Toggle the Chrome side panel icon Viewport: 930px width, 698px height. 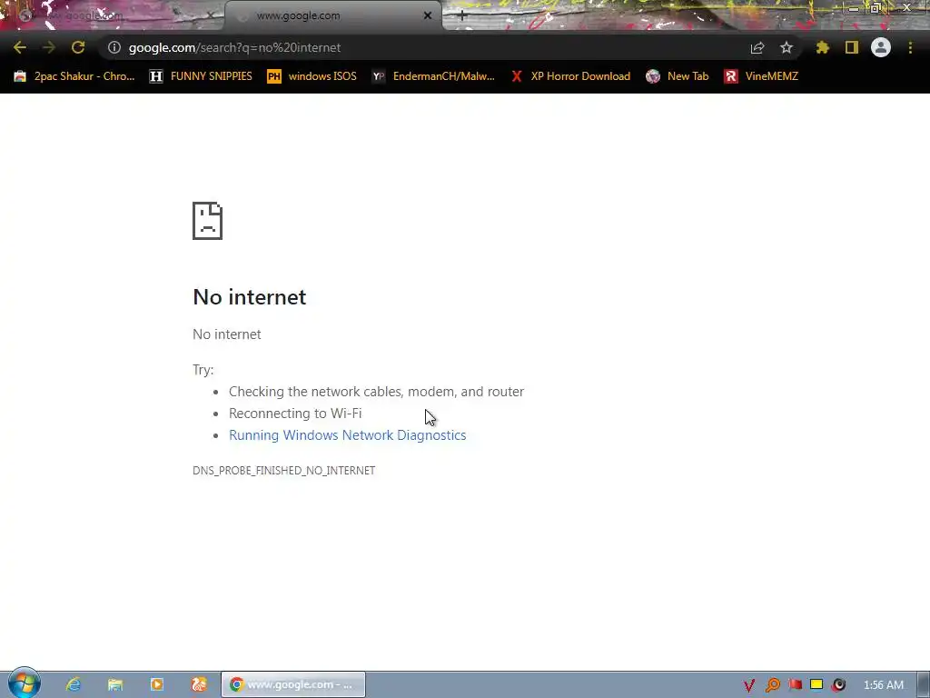coord(852,47)
